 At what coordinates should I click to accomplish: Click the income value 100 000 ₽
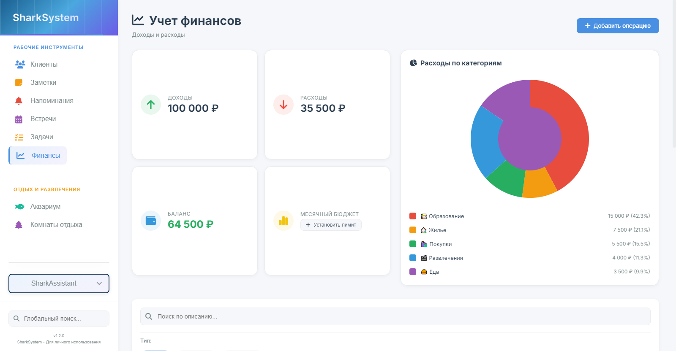pyautogui.click(x=193, y=108)
